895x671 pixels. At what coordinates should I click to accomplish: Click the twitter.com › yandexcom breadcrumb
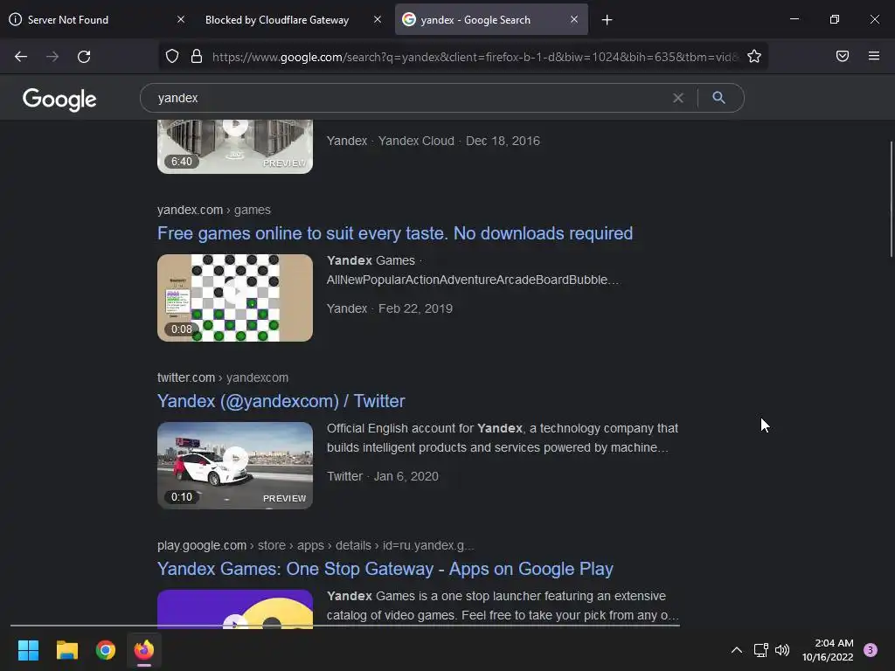point(223,377)
